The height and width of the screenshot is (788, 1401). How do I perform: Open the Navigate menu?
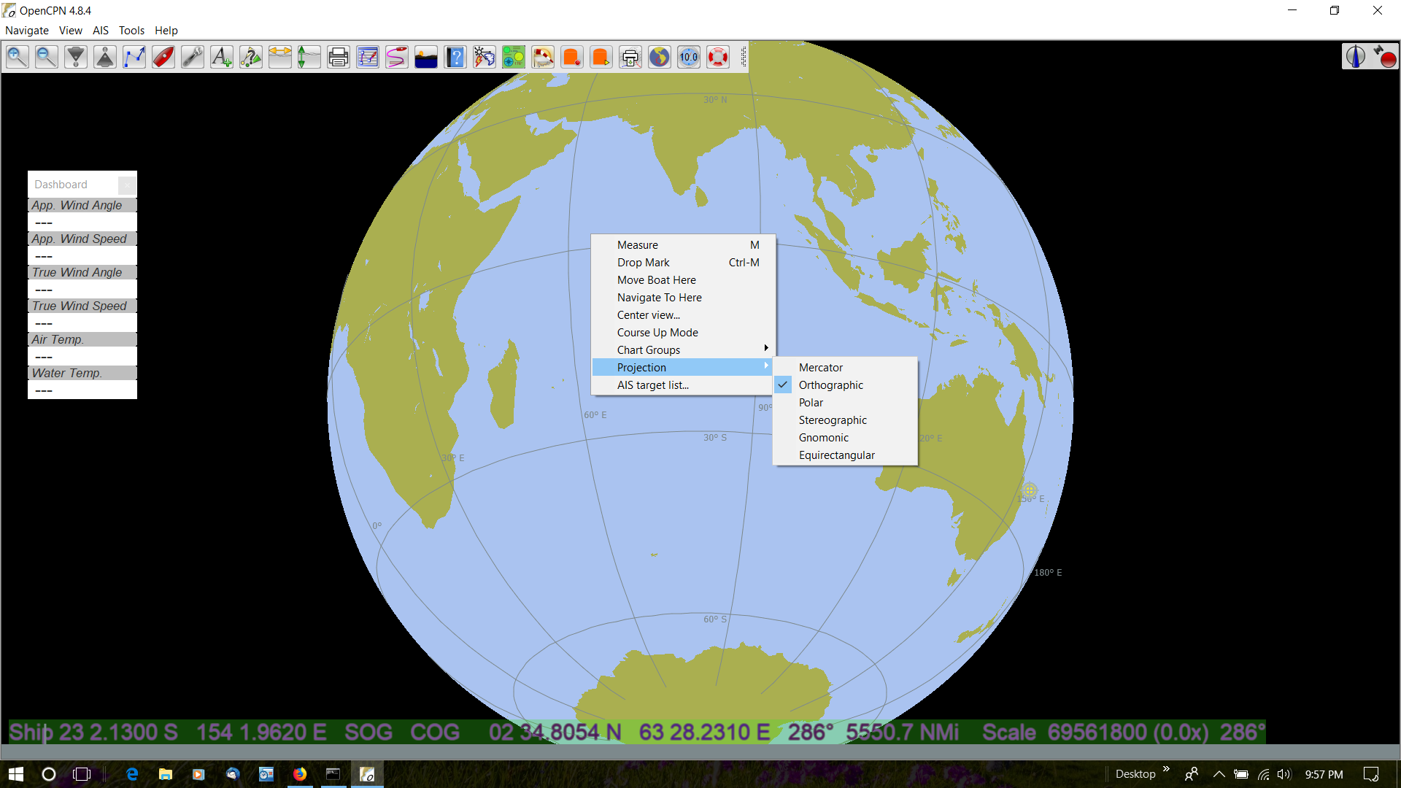pos(26,30)
